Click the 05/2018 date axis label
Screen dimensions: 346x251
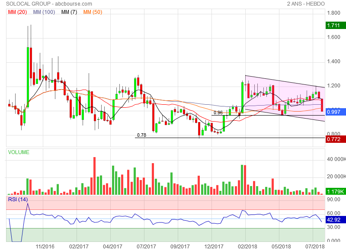[281, 247]
